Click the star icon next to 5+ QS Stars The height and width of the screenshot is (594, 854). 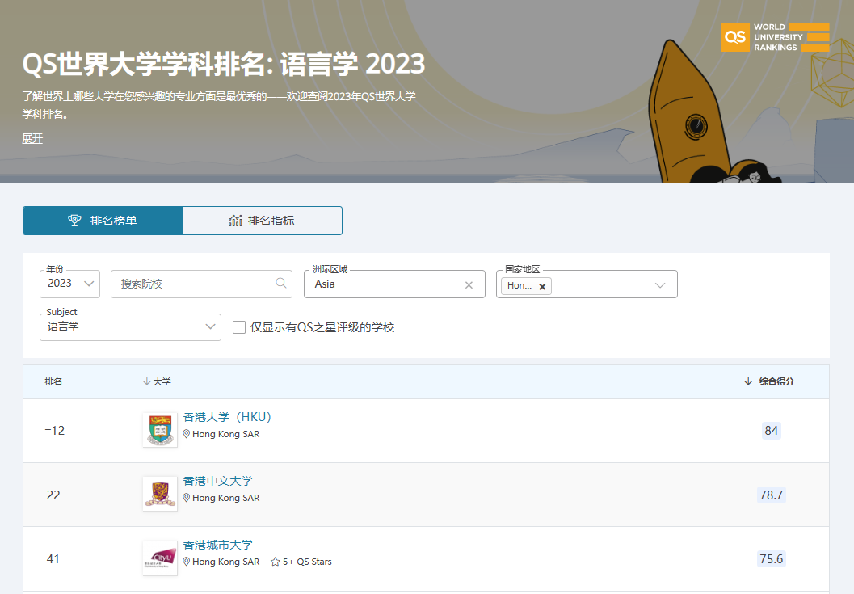click(x=275, y=562)
